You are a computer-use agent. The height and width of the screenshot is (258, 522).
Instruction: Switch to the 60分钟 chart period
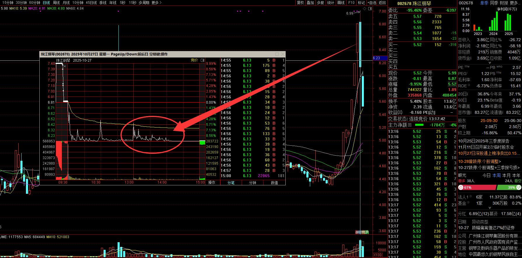coord(35,3)
